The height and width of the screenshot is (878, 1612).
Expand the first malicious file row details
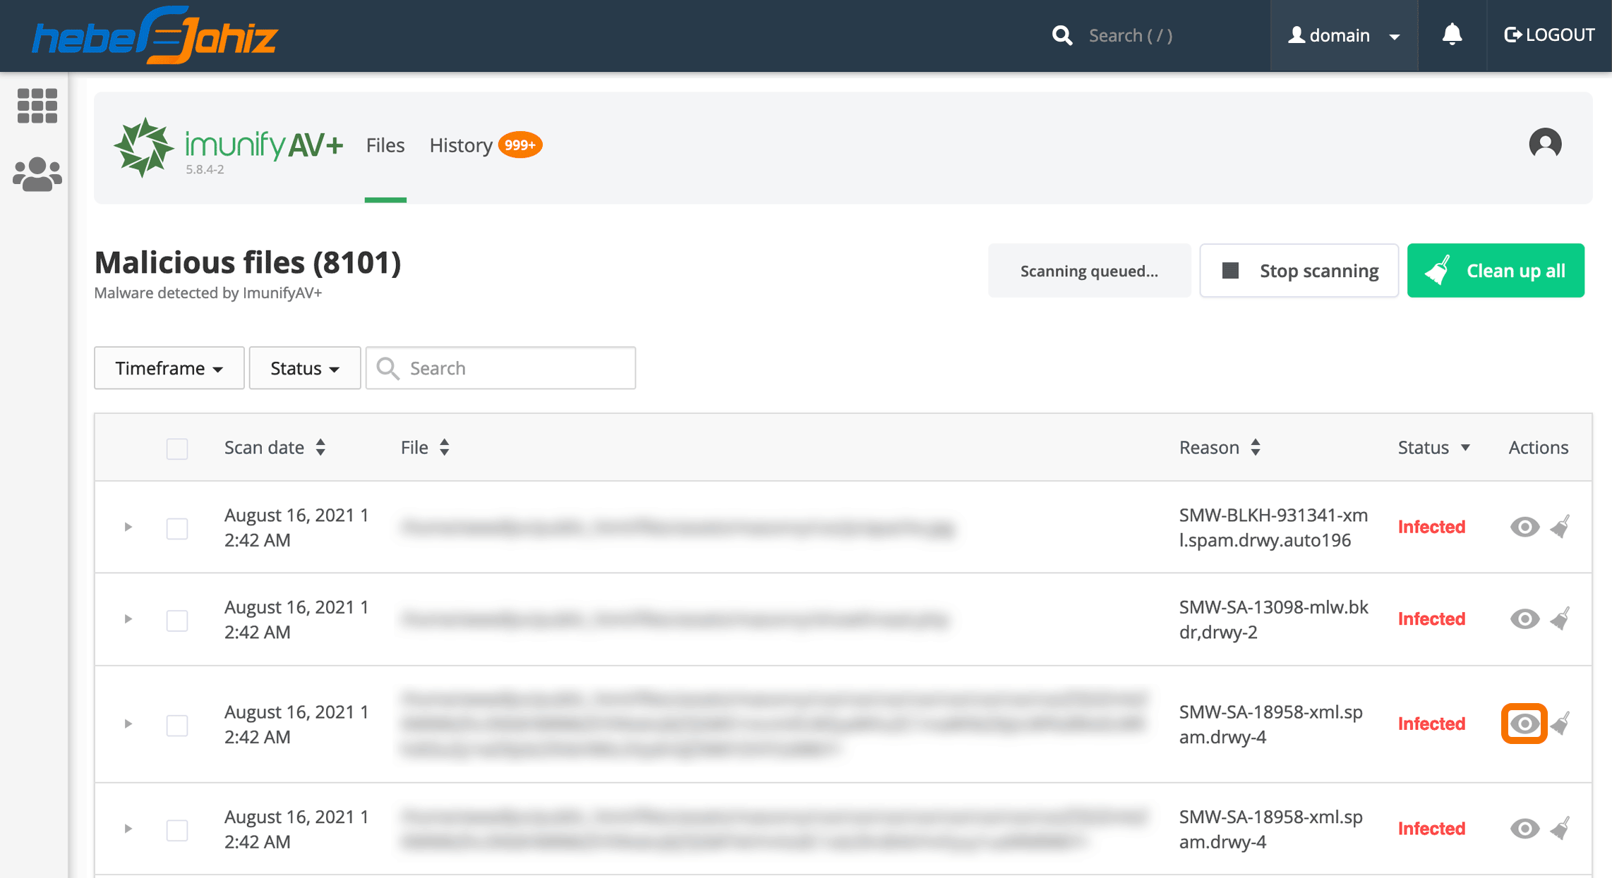click(x=128, y=527)
